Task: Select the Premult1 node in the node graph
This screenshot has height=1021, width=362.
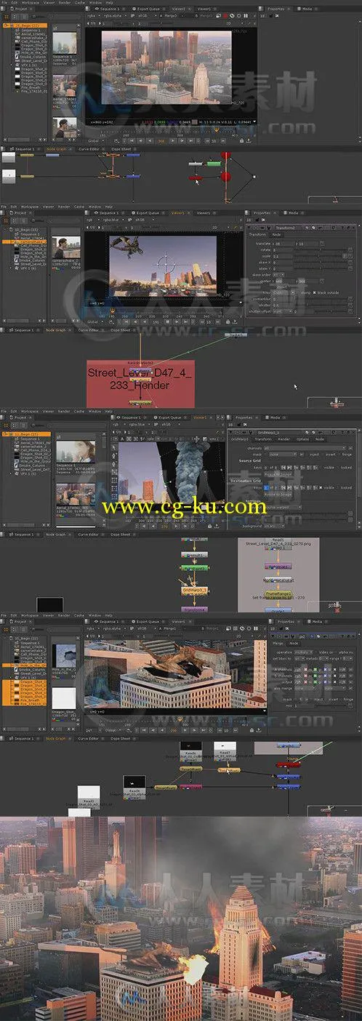Action: (193, 554)
